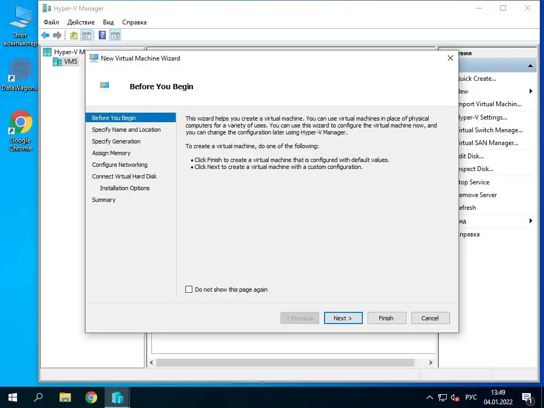
Task: Close the New Virtual Machine Wizard dialog
Action: pyautogui.click(x=450, y=58)
